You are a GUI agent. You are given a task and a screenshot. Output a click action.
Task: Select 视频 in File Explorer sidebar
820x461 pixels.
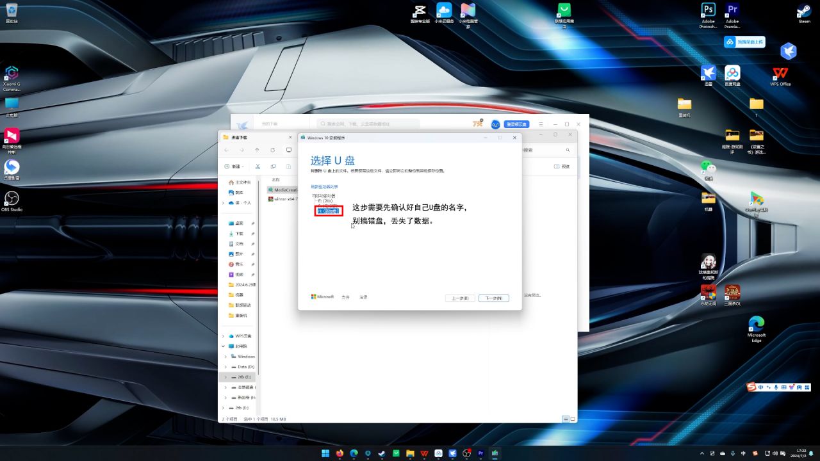tap(236, 275)
